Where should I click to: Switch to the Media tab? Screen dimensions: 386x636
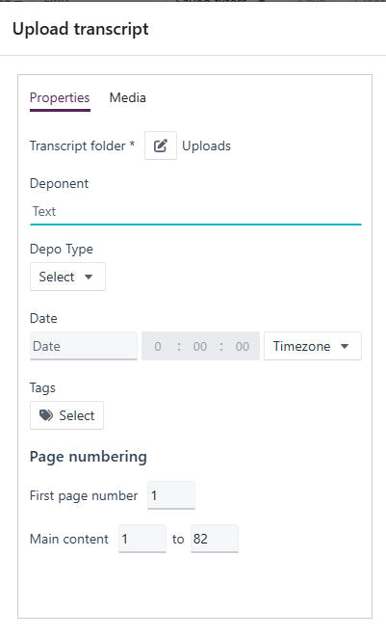[x=128, y=97]
